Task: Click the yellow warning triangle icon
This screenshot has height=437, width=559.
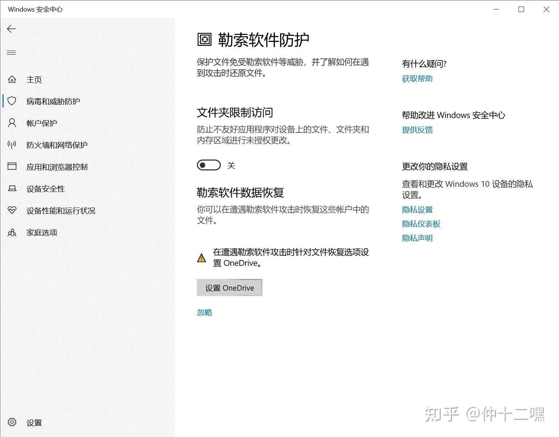Action: click(x=201, y=258)
